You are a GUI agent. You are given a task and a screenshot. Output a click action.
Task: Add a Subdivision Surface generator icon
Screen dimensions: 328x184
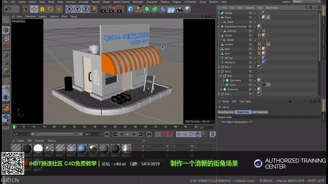(x=147, y=9)
